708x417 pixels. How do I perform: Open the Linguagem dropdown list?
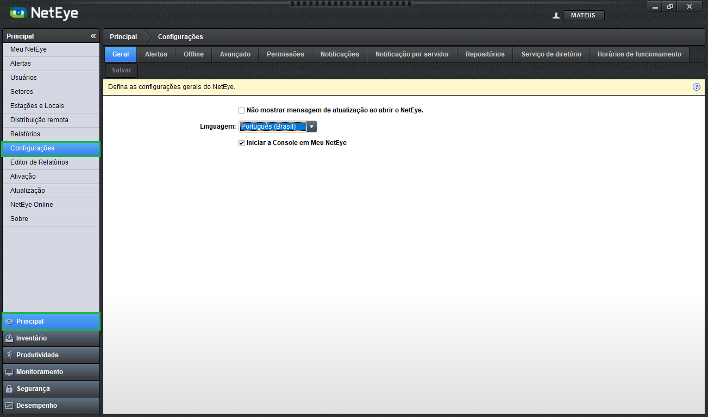311,127
